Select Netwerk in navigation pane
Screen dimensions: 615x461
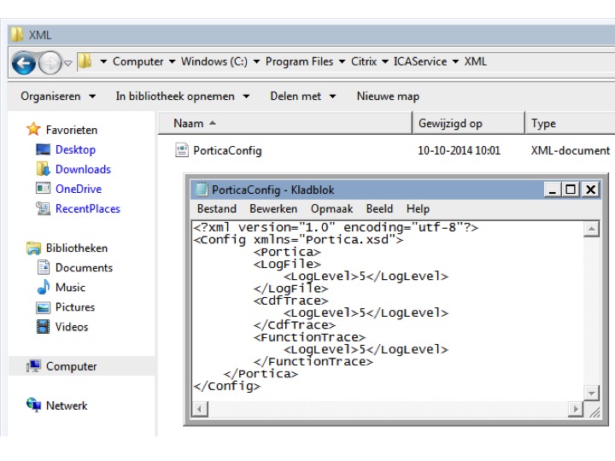click(67, 406)
